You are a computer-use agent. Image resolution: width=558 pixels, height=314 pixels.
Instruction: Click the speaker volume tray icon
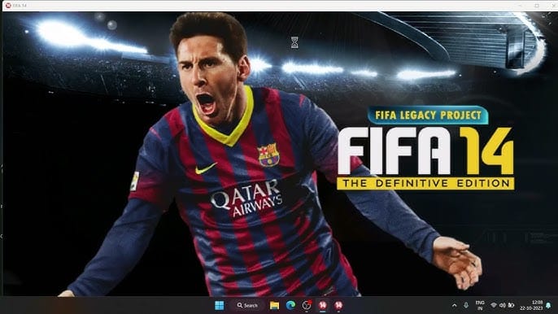pyautogui.click(x=503, y=305)
